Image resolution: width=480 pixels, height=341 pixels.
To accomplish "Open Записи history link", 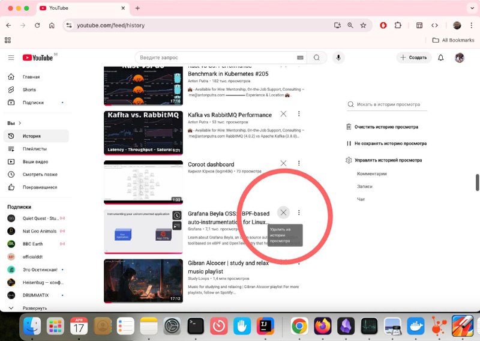I will (365, 187).
